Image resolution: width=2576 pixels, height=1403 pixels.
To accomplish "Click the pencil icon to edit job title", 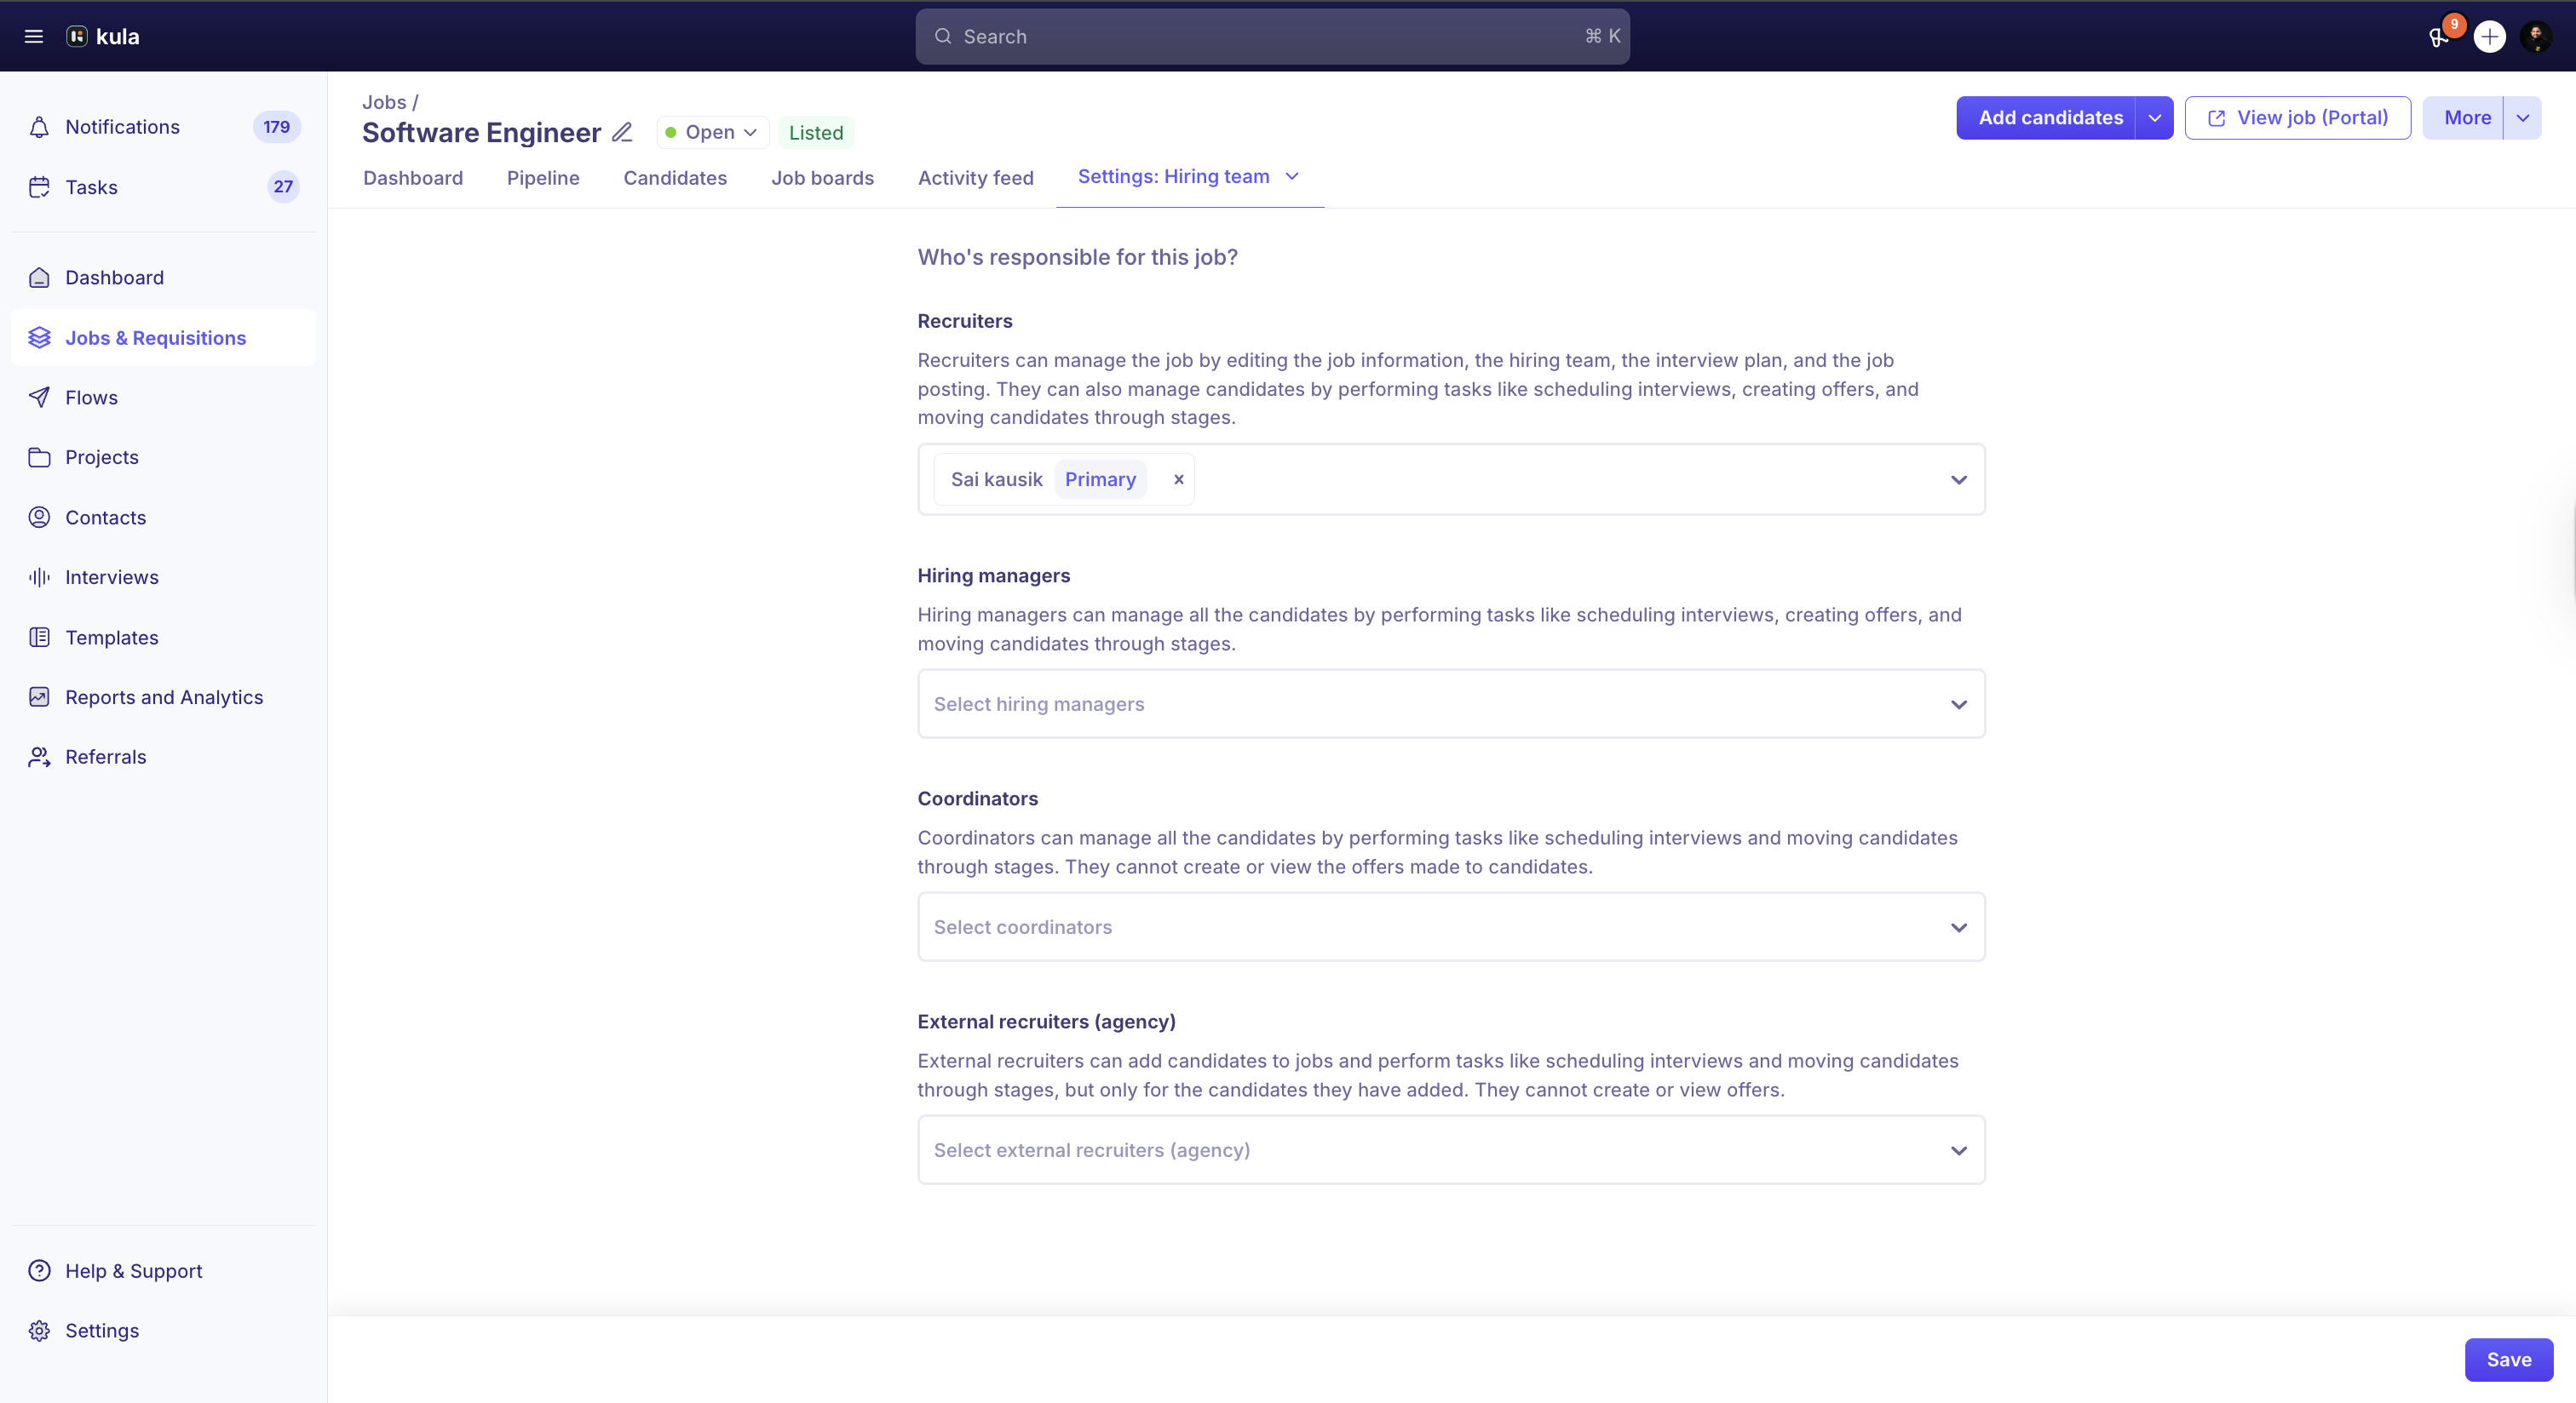I will click(621, 132).
